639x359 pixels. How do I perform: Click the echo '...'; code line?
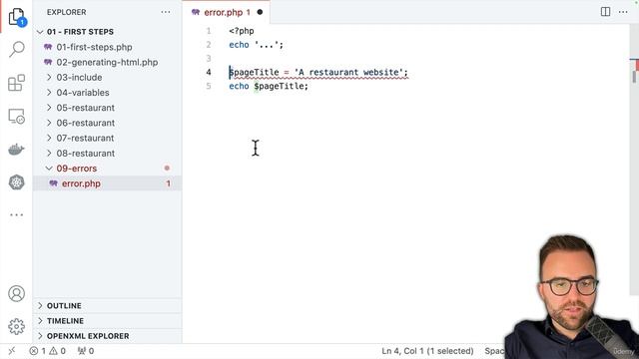(x=256, y=45)
